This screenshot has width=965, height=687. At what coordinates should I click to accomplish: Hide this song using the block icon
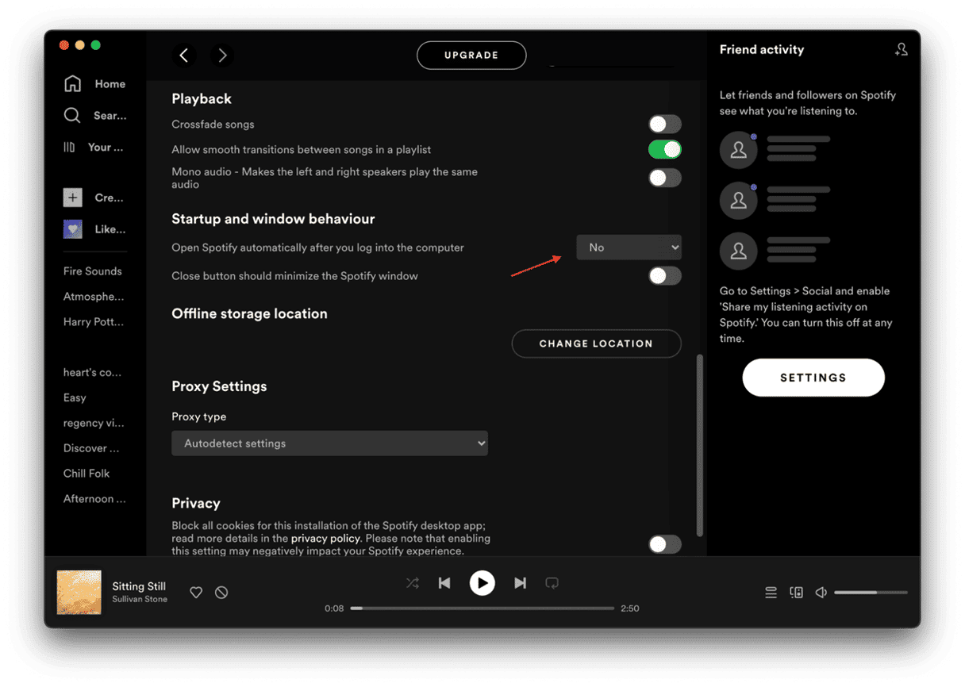point(221,593)
